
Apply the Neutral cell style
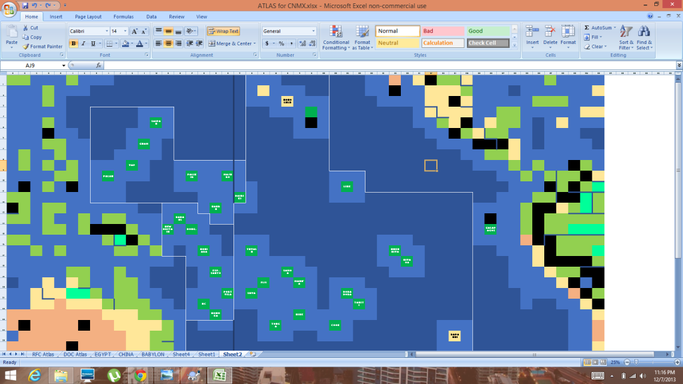click(398, 43)
